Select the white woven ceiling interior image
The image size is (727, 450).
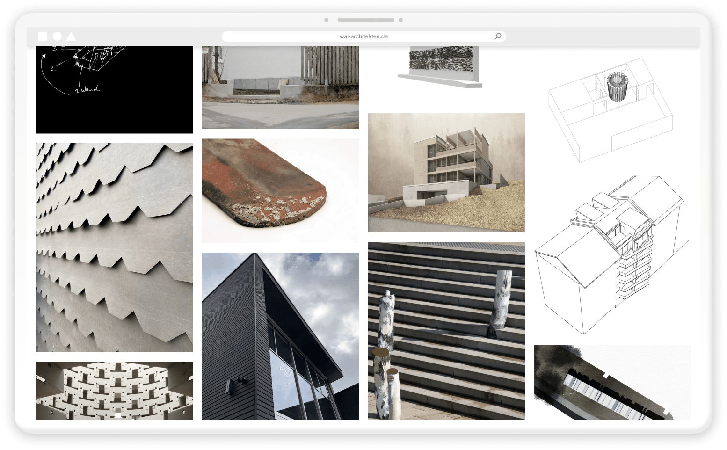(114, 390)
